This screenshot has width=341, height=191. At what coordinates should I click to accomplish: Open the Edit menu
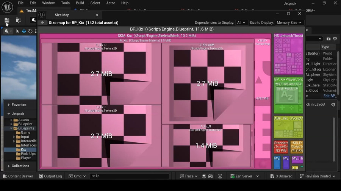(33, 3)
